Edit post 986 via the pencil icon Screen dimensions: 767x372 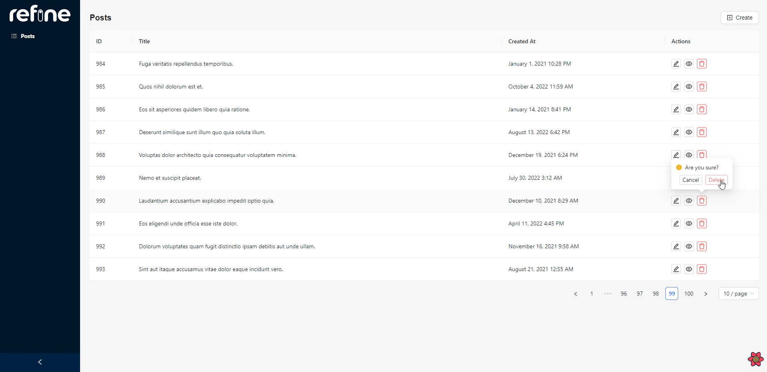point(676,109)
